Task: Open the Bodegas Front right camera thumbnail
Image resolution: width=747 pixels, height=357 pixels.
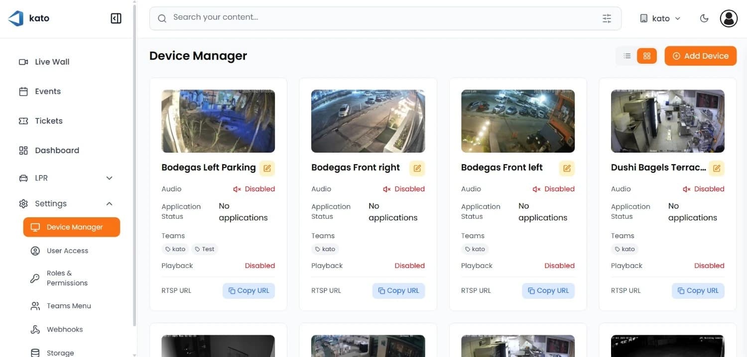Action: (368, 121)
